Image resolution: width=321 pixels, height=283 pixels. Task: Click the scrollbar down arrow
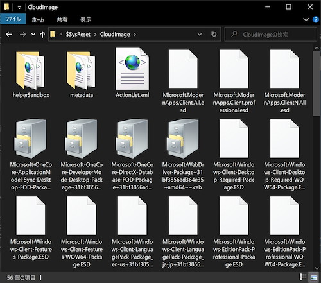[x=317, y=268]
